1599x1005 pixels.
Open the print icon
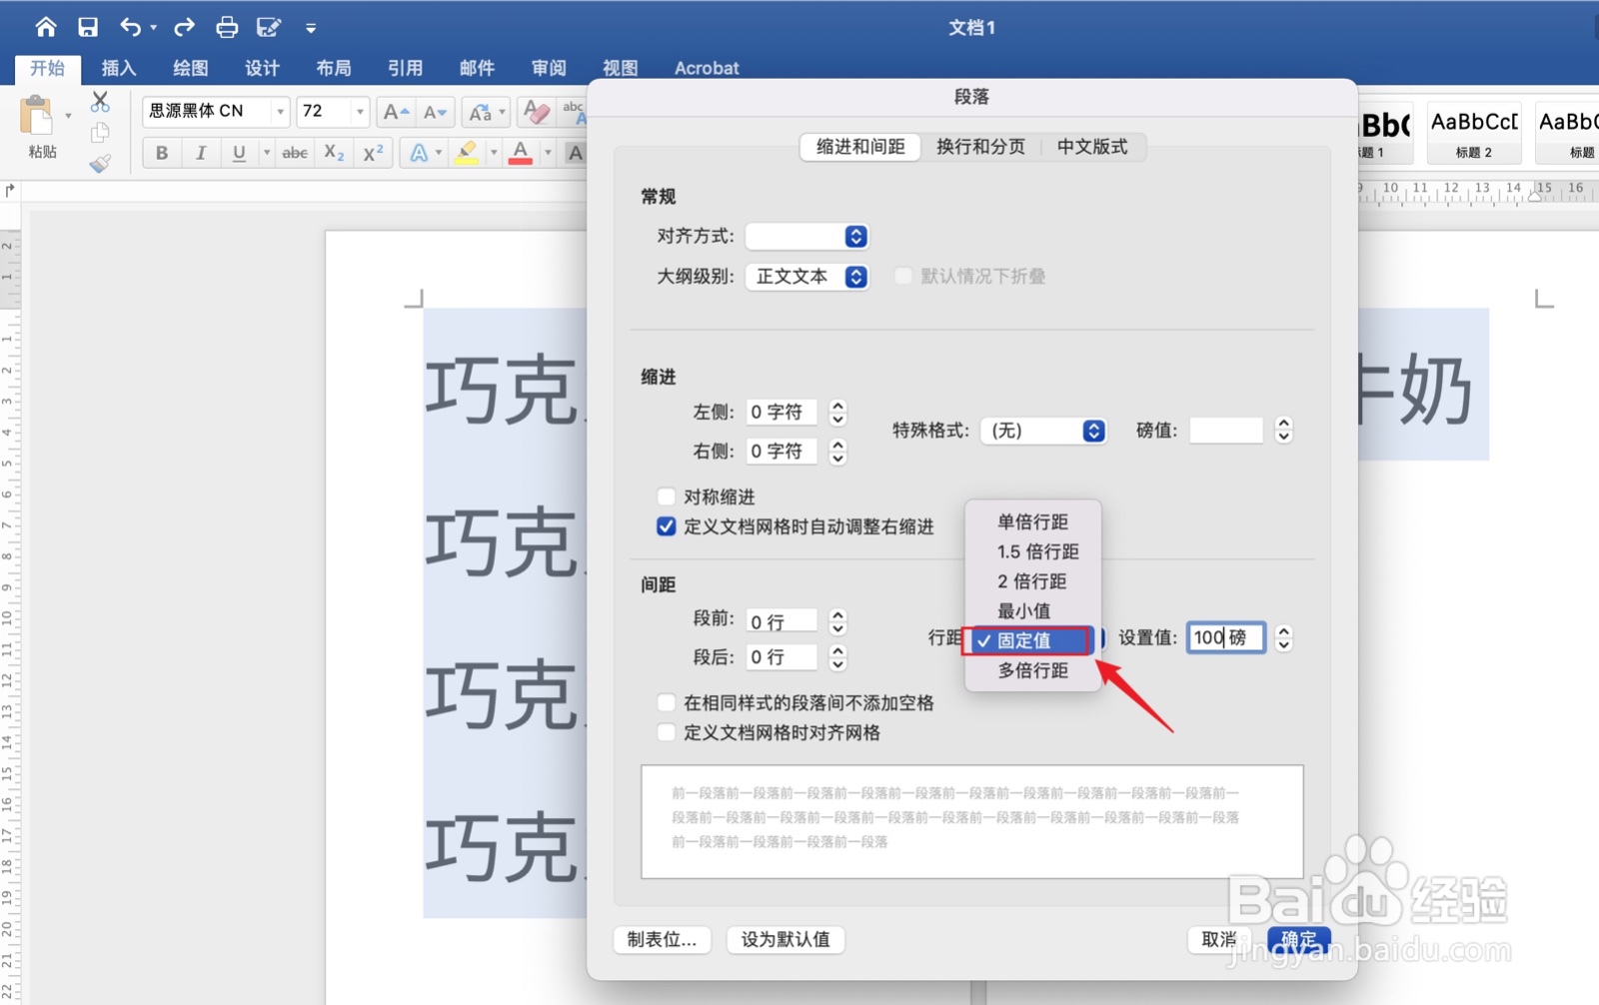[227, 27]
